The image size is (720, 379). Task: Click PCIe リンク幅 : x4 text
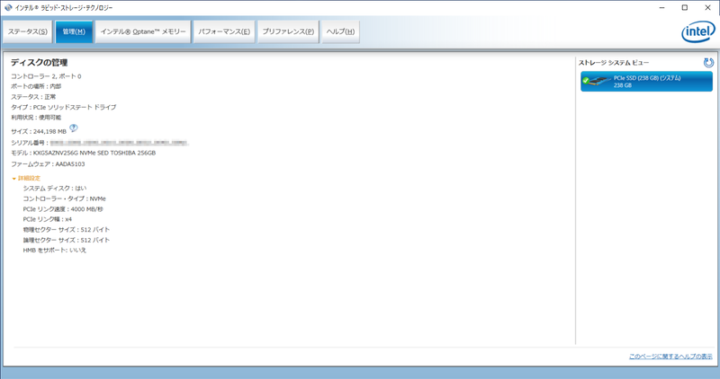[48, 219]
